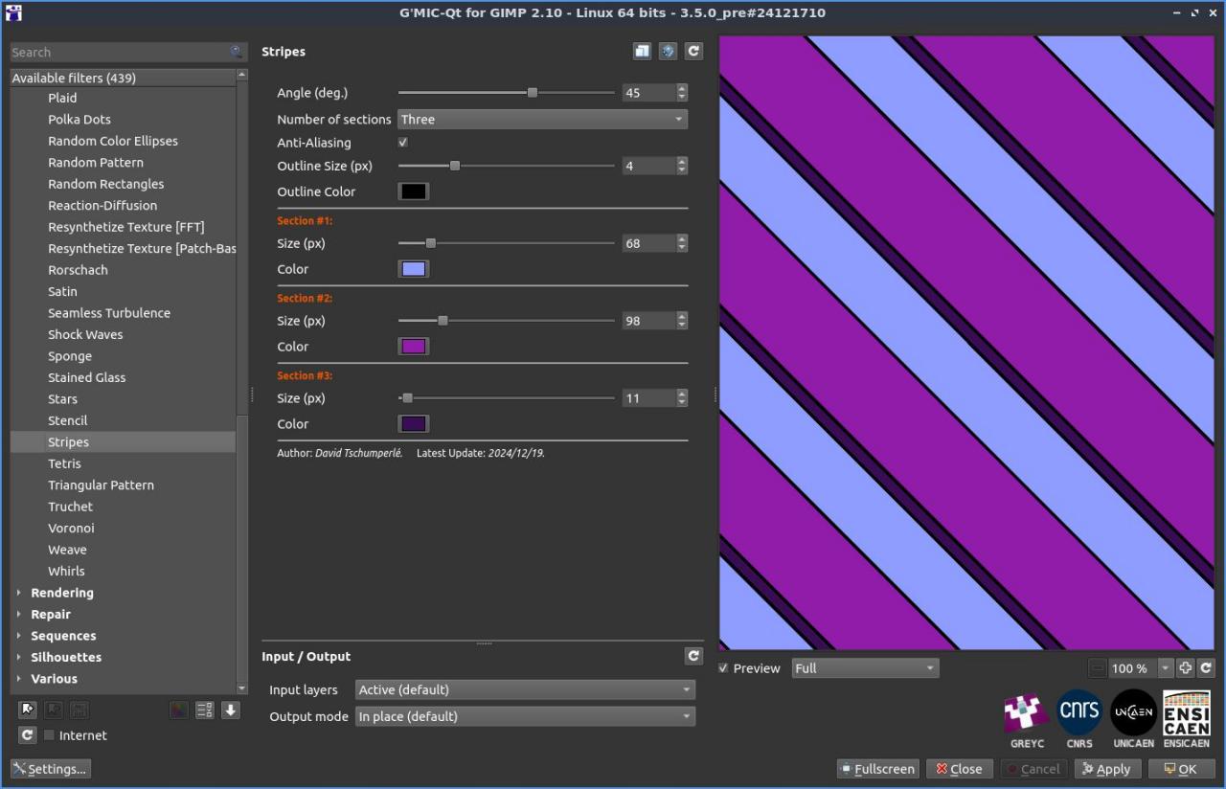Click the ENSICAEN logo

tap(1187, 720)
